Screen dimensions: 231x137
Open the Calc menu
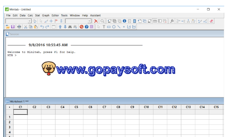30,15
